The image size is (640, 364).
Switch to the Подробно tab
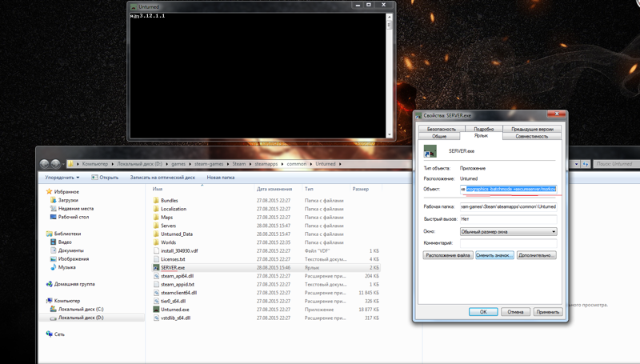coord(483,129)
